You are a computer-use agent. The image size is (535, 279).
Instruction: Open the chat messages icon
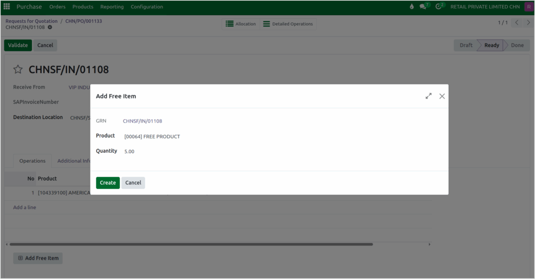pyautogui.click(x=423, y=6)
